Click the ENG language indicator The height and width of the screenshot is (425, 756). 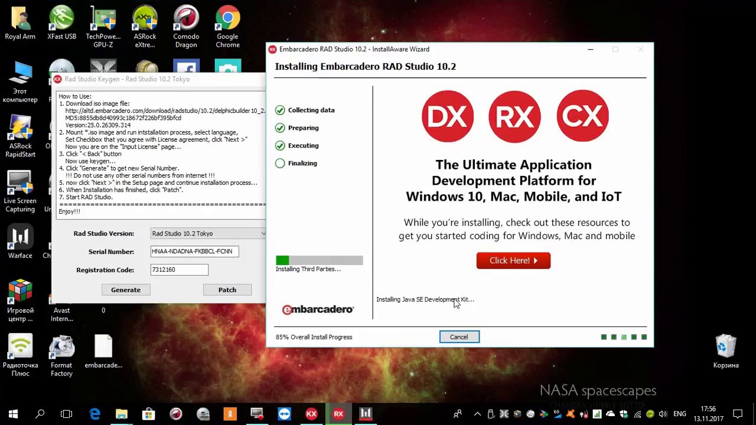click(680, 414)
